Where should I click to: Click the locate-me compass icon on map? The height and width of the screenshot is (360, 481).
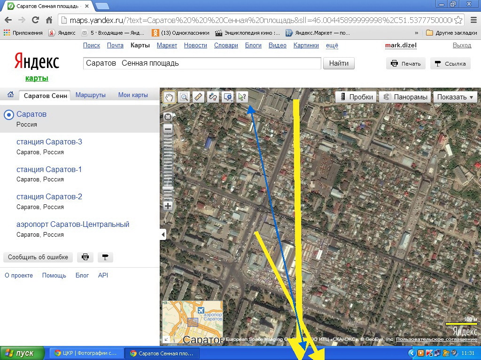[x=168, y=117]
